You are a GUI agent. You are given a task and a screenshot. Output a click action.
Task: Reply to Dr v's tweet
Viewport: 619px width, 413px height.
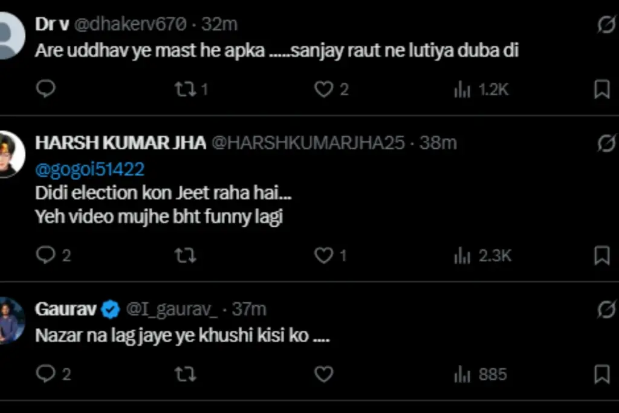click(45, 89)
